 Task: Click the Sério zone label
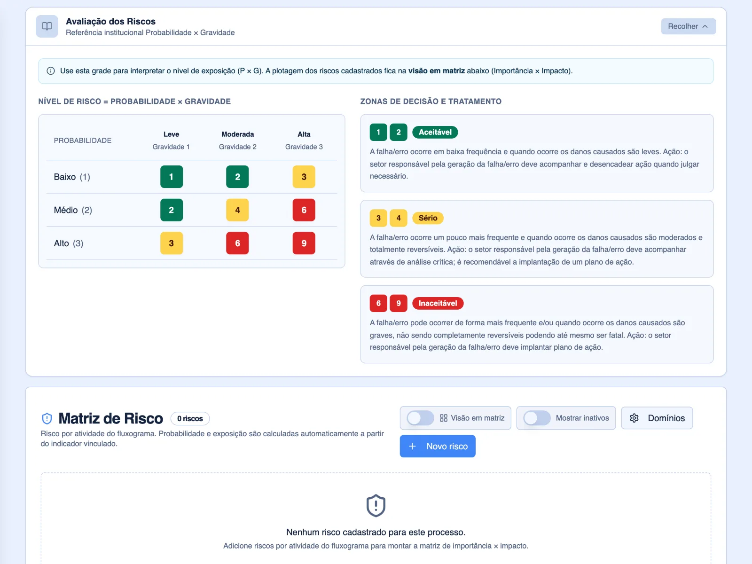[x=428, y=218]
